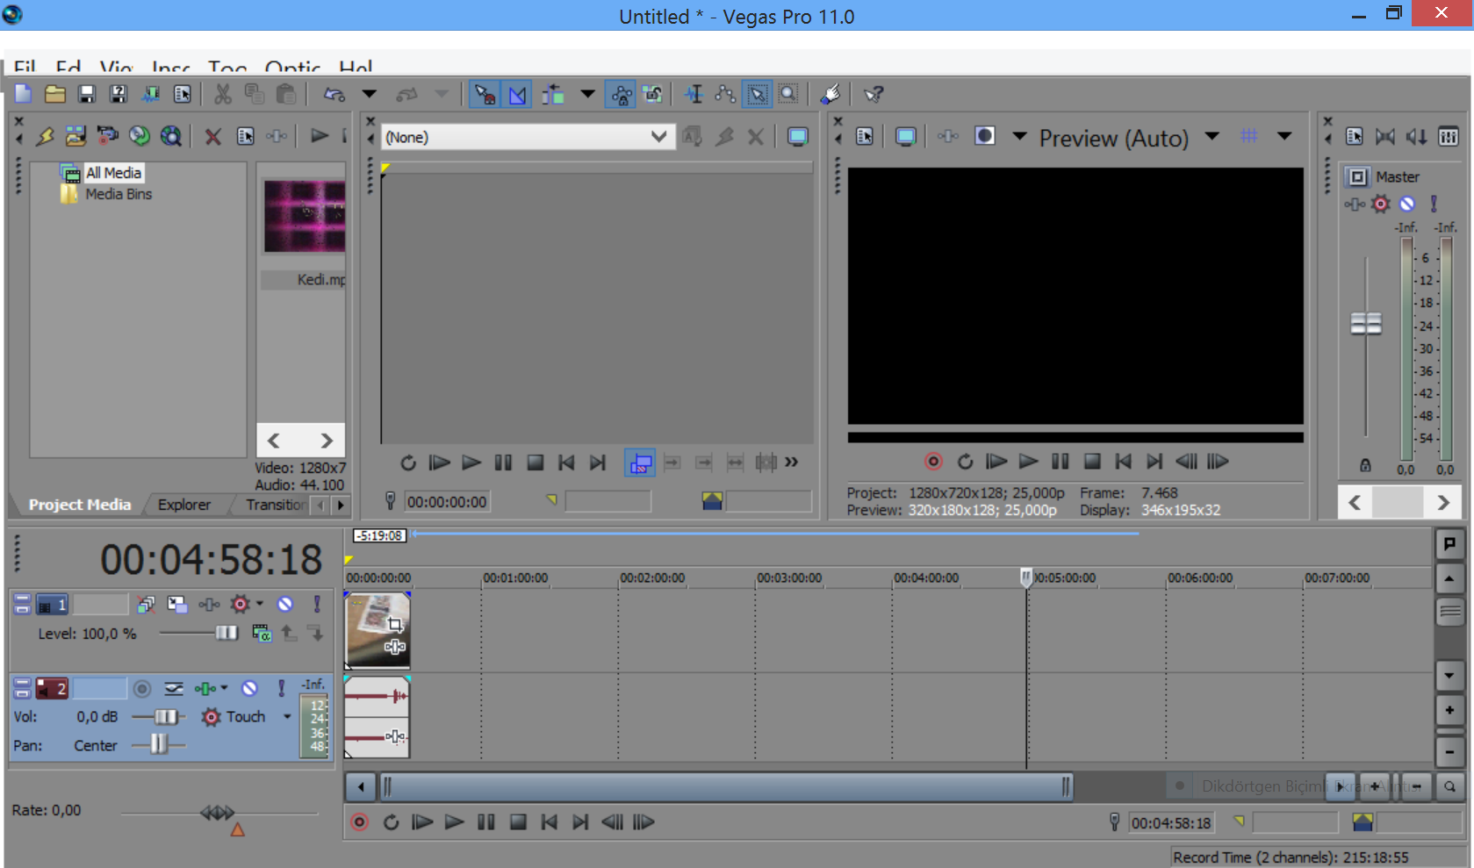This screenshot has height=868, width=1474.
Task: Click the timeline Zoom tool magnifier icon
Action: click(x=1449, y=786)
